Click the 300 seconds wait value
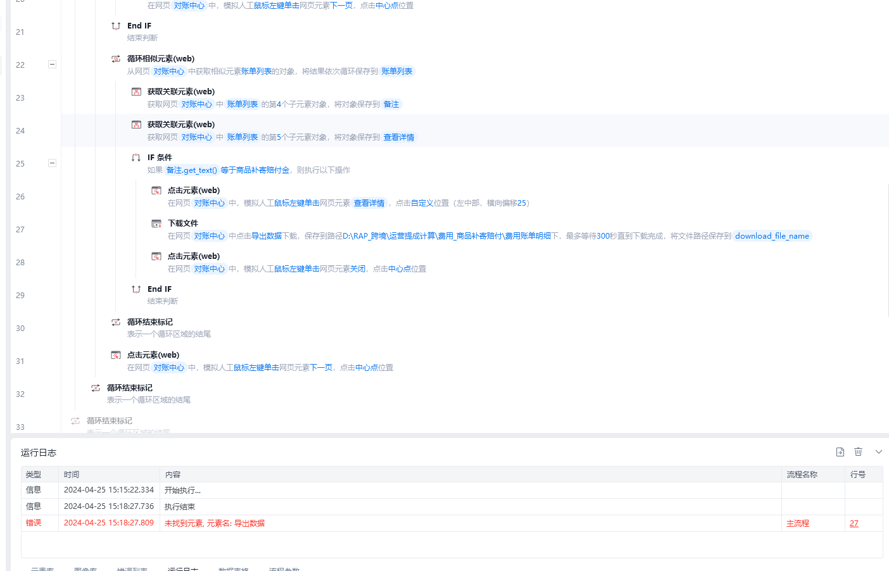 point(603,236)
